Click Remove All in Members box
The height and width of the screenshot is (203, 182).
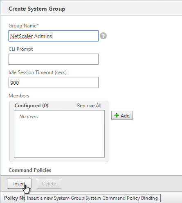pyautogui.click(x=89, y=106)
